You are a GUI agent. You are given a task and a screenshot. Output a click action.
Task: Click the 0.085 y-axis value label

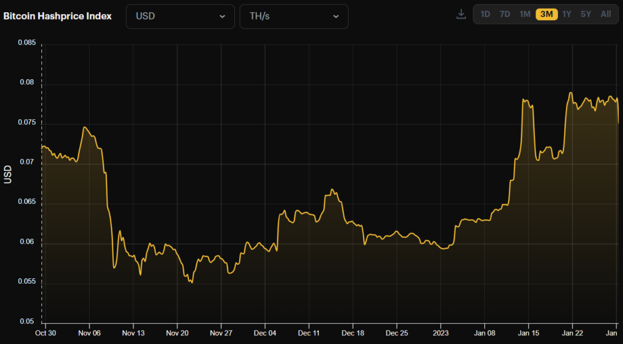26,43
